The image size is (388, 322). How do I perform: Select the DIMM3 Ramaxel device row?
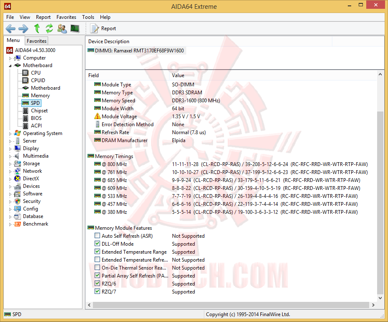click(136, 51)
